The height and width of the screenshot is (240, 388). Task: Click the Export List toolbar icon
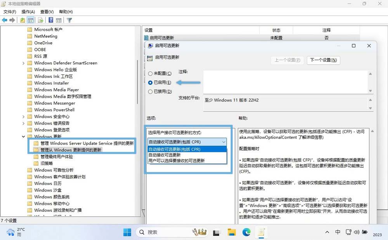40,20
